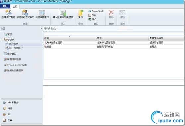Screen dimensions: 185x126
Task: Open the 作业 window from ribbon
Action: (x=92, y=15)
